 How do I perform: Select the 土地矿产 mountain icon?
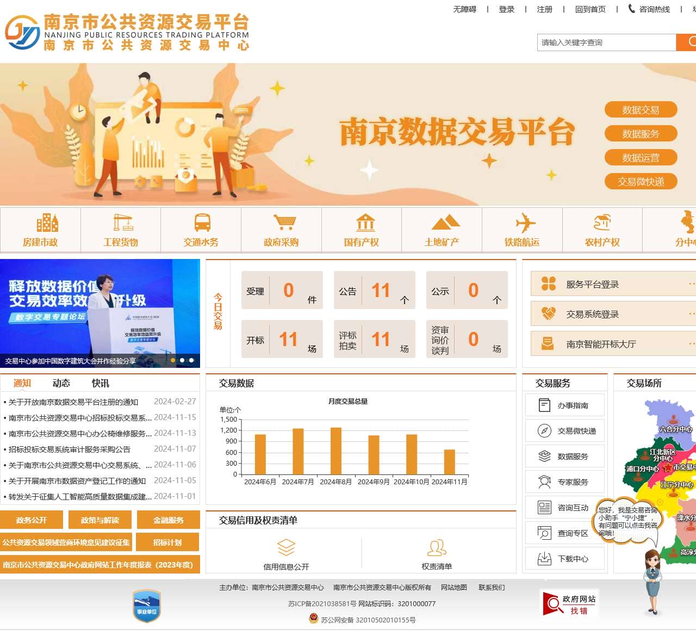pos(445,223)
